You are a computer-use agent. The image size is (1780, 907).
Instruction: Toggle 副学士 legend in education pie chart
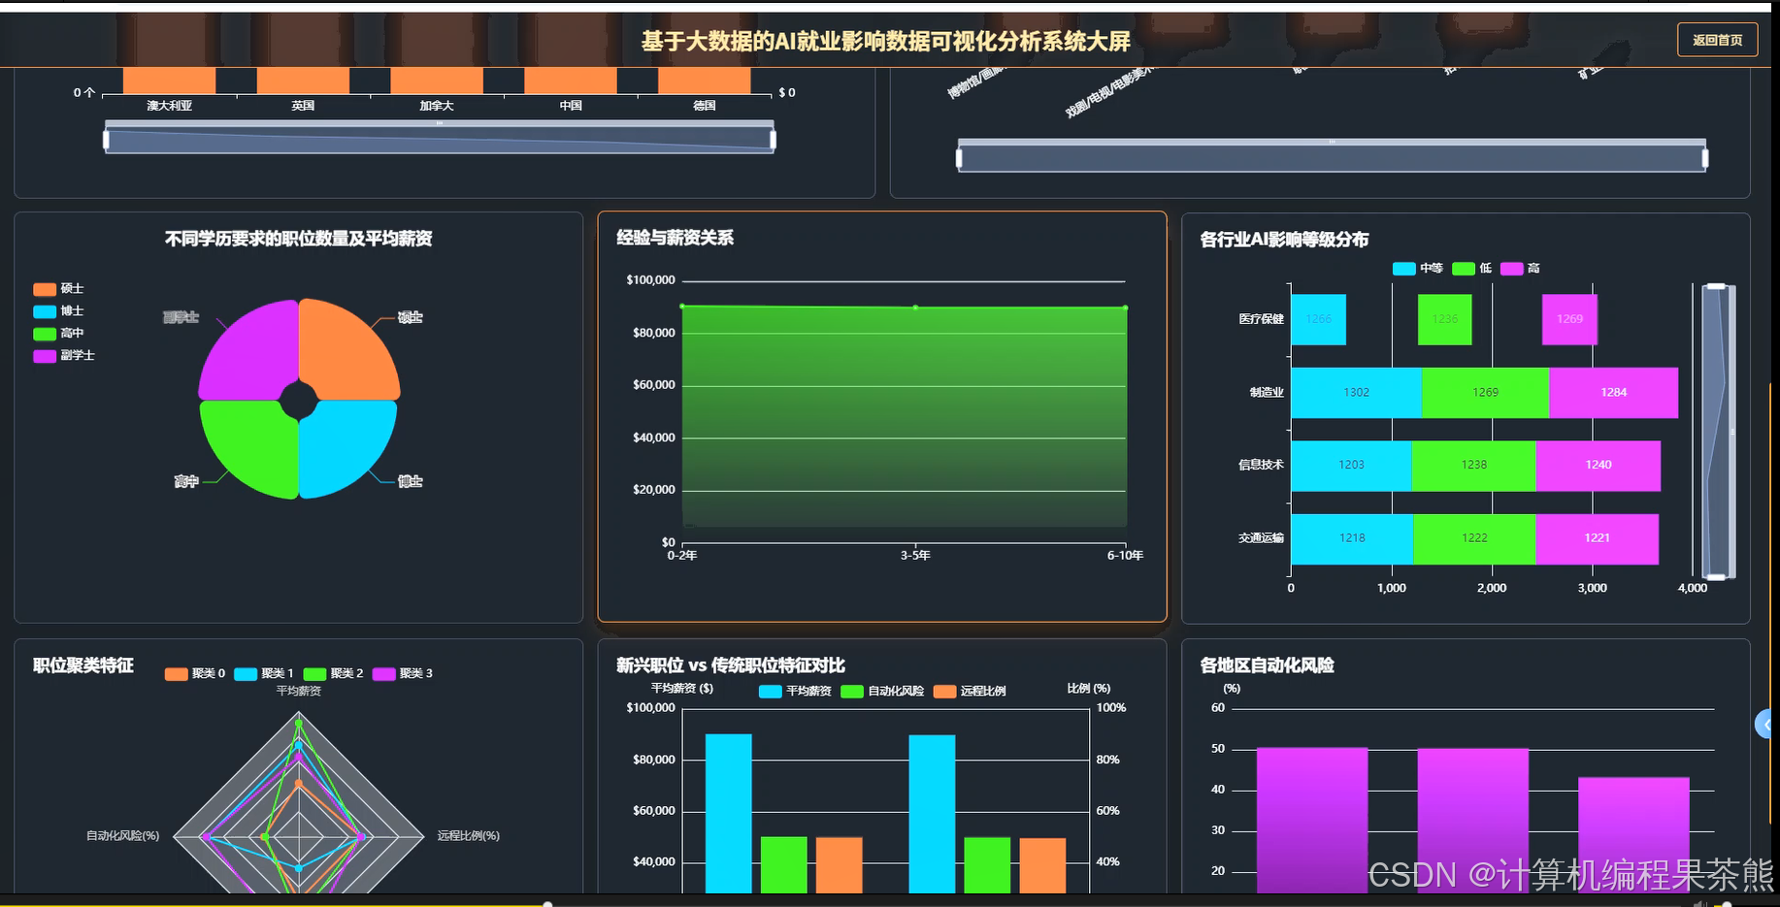(x=64, y=356)
